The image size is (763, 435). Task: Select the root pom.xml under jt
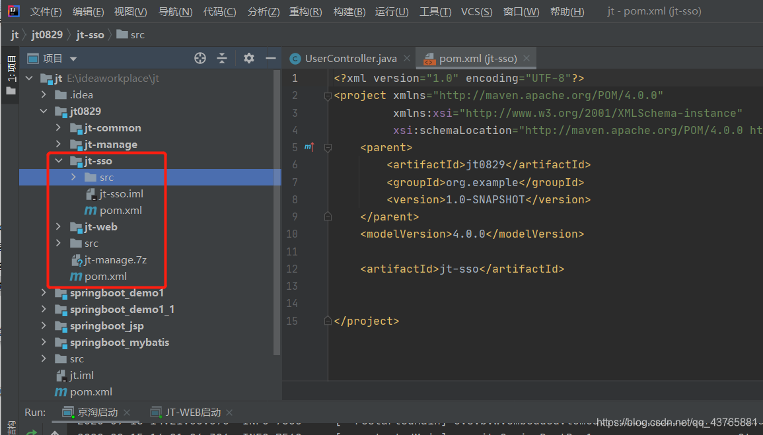[x=84, y=392]
